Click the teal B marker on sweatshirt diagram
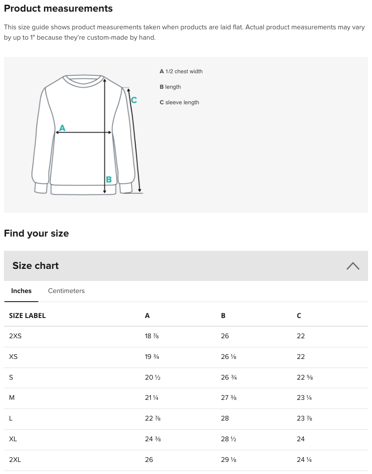Image resolution: width=372 pixels, height=474 pixels. 109,180
